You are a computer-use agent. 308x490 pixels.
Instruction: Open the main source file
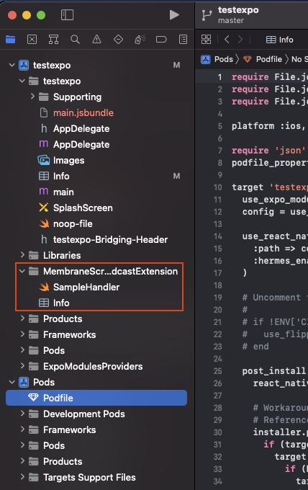[63, 192]
